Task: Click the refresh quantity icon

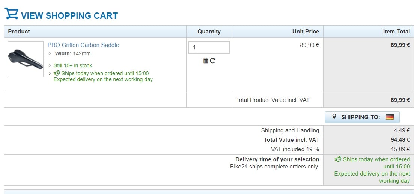Action: (x=212, y=61)
